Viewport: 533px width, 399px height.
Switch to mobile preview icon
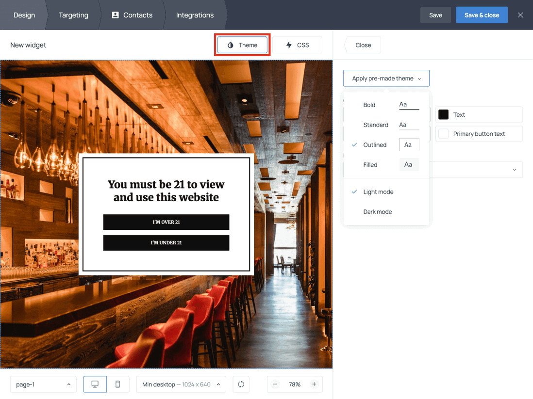point(117,384)
